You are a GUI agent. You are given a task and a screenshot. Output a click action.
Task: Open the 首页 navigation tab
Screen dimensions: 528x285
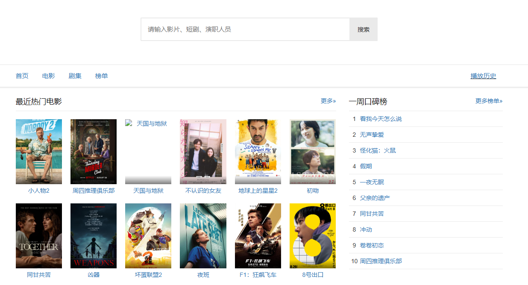pyautogui.click(x=22, y=76)
